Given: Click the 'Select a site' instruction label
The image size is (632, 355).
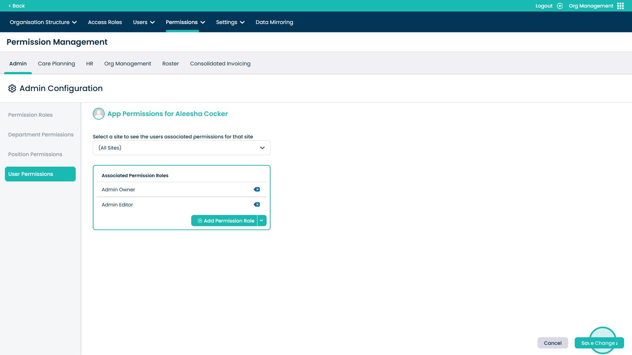Looking at the screenshot, I should (173, 136).
